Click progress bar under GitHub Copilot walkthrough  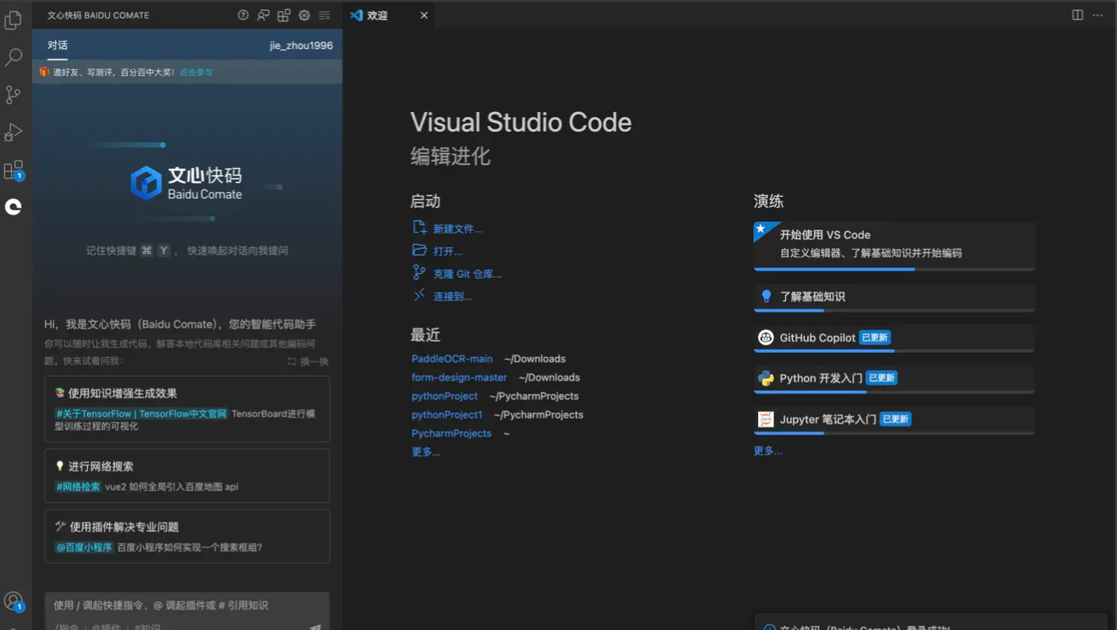[894, 352]
